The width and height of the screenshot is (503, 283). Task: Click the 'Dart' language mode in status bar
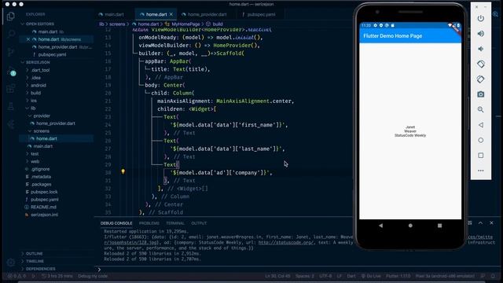tap(351, 276)
